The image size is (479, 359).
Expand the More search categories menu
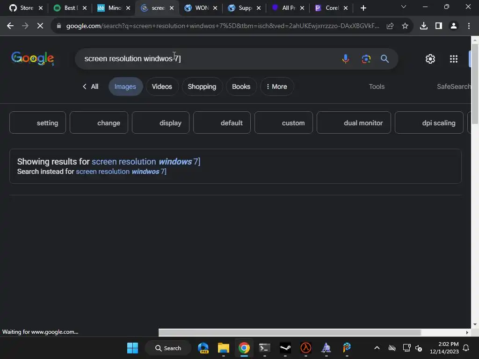(x=277, y=86)
